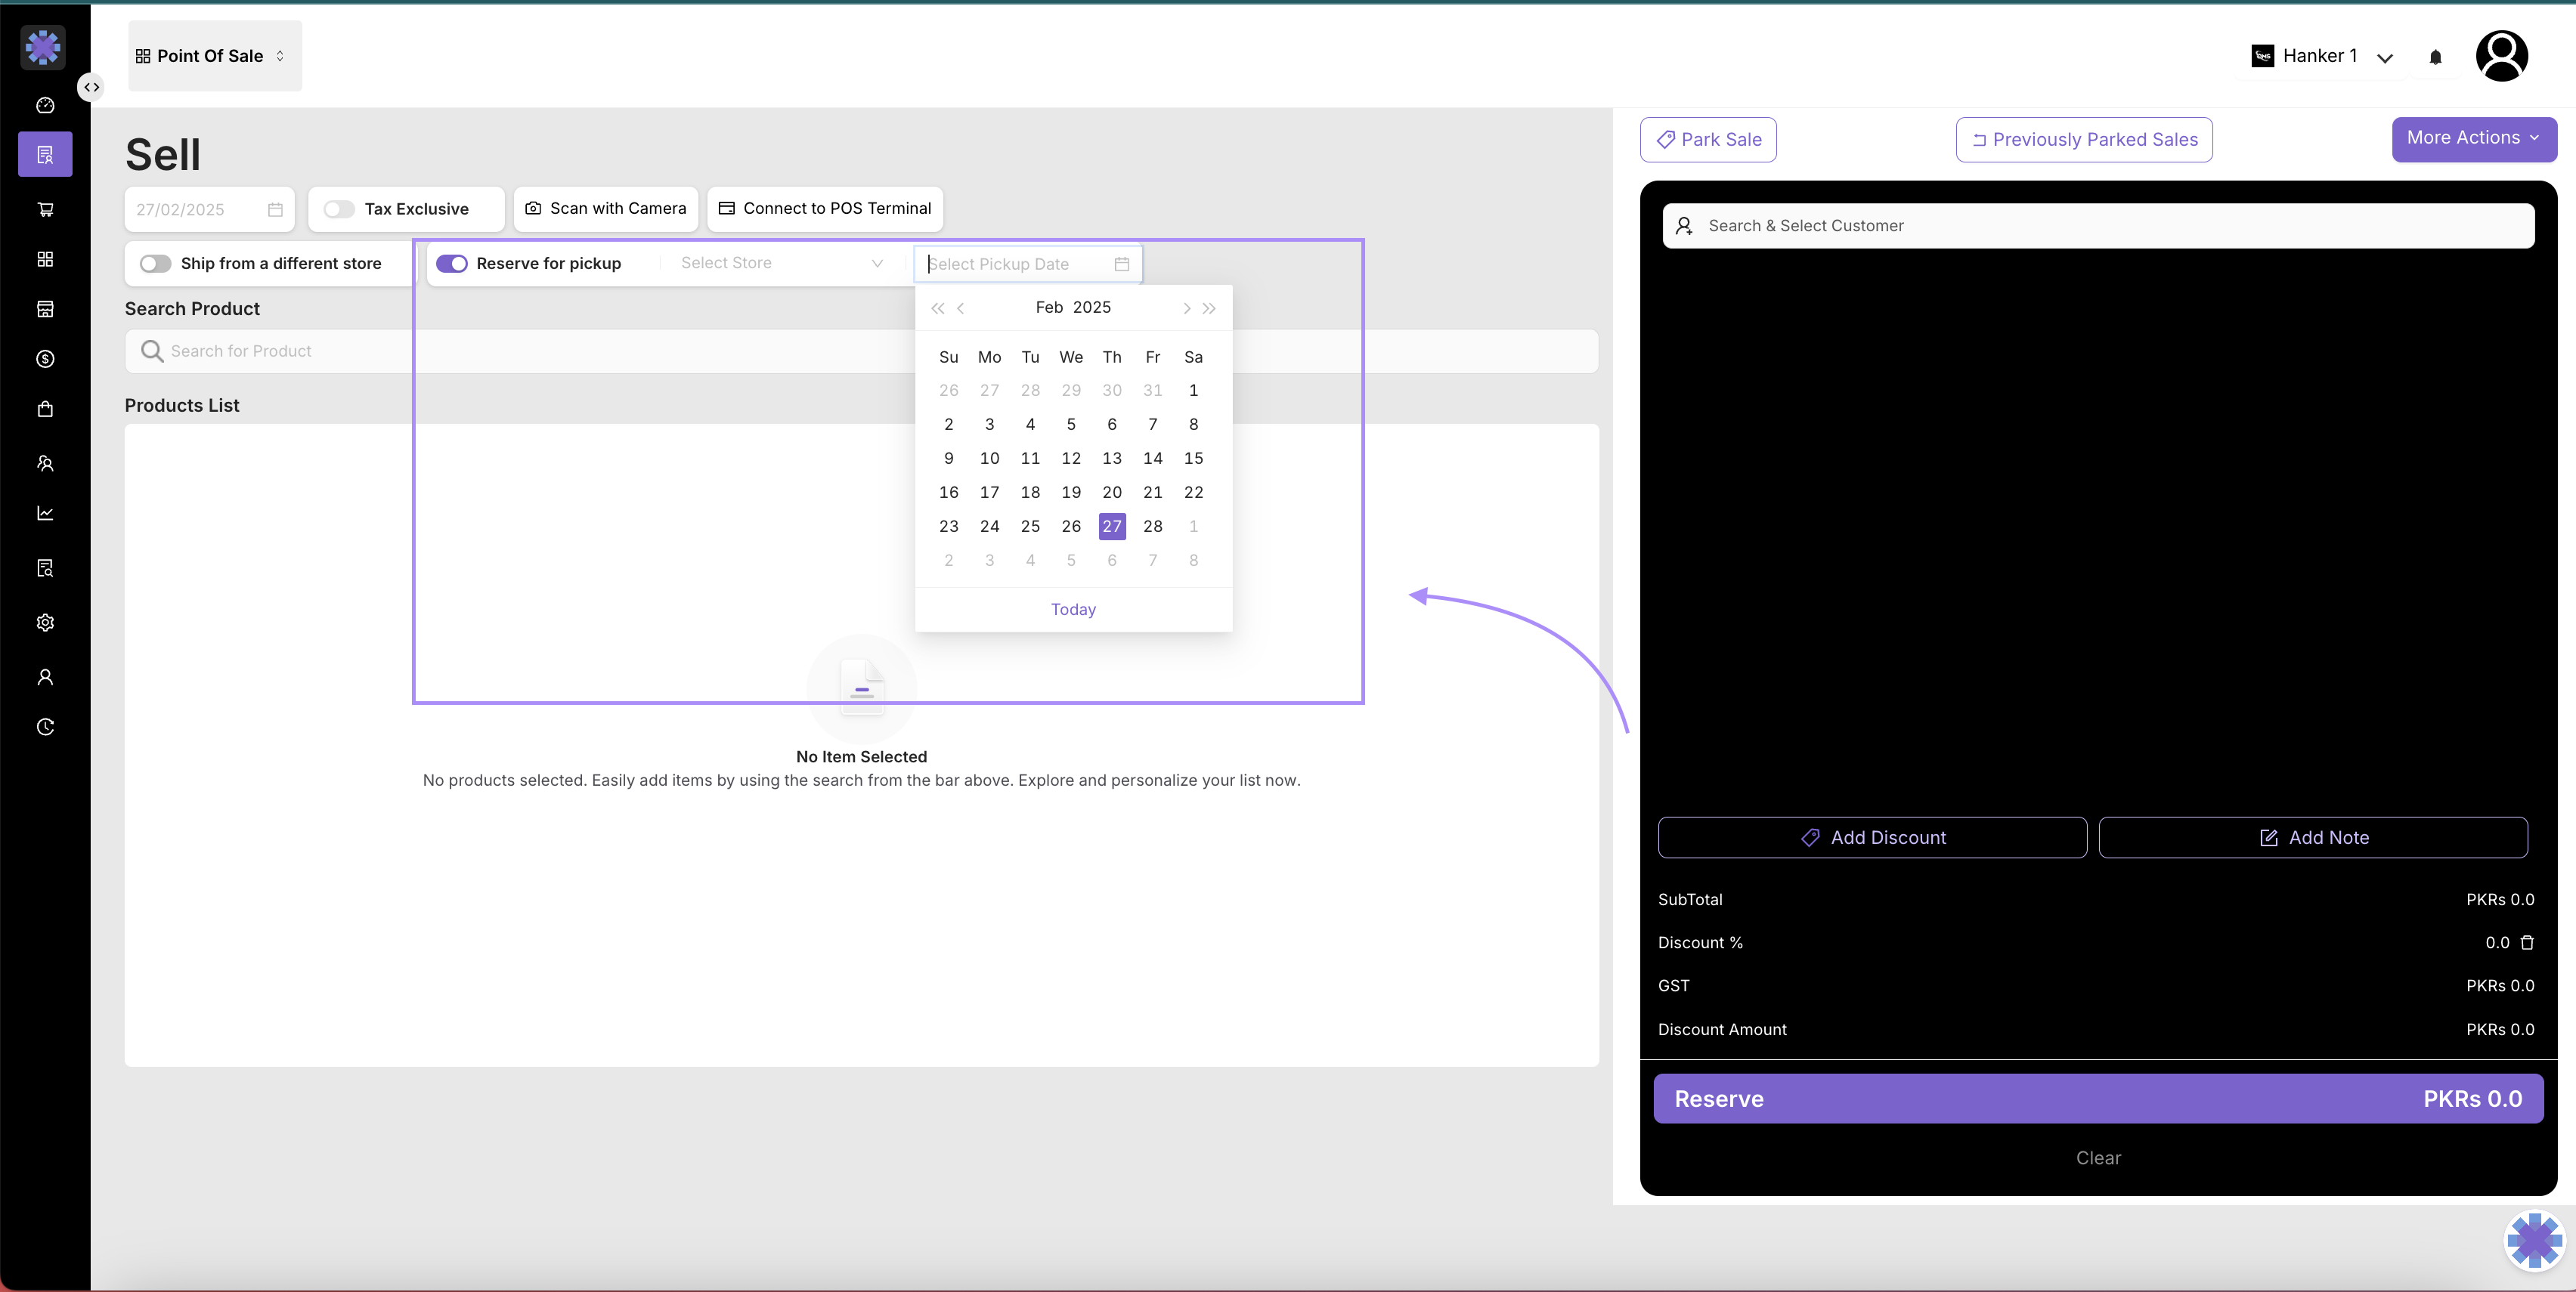Click the sidebar collapse arrows icon
This screenshot has width=2576, height=1292.
[91, 87]
